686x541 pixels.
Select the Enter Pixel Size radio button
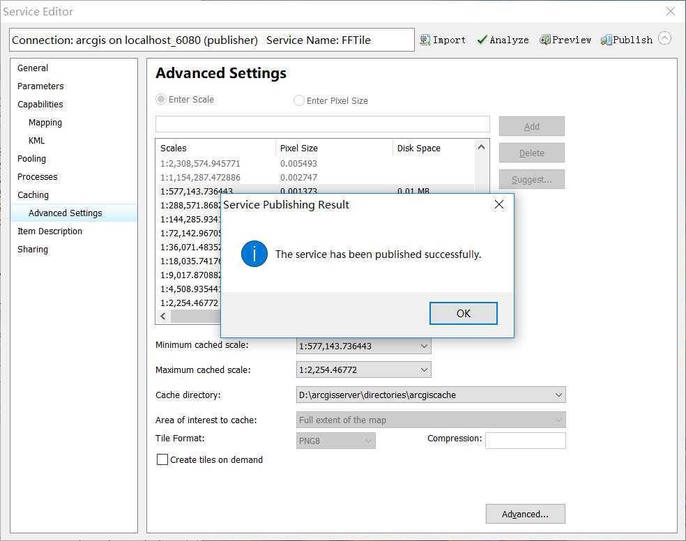coord(299,100)
